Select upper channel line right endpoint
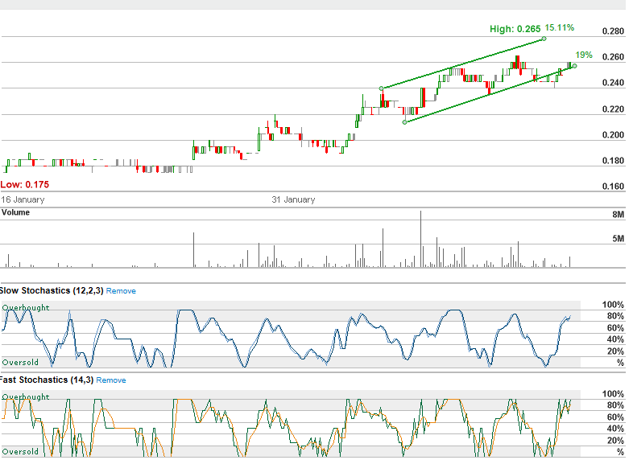The height and width of the screenshot is (460, 633). [544, 39]
